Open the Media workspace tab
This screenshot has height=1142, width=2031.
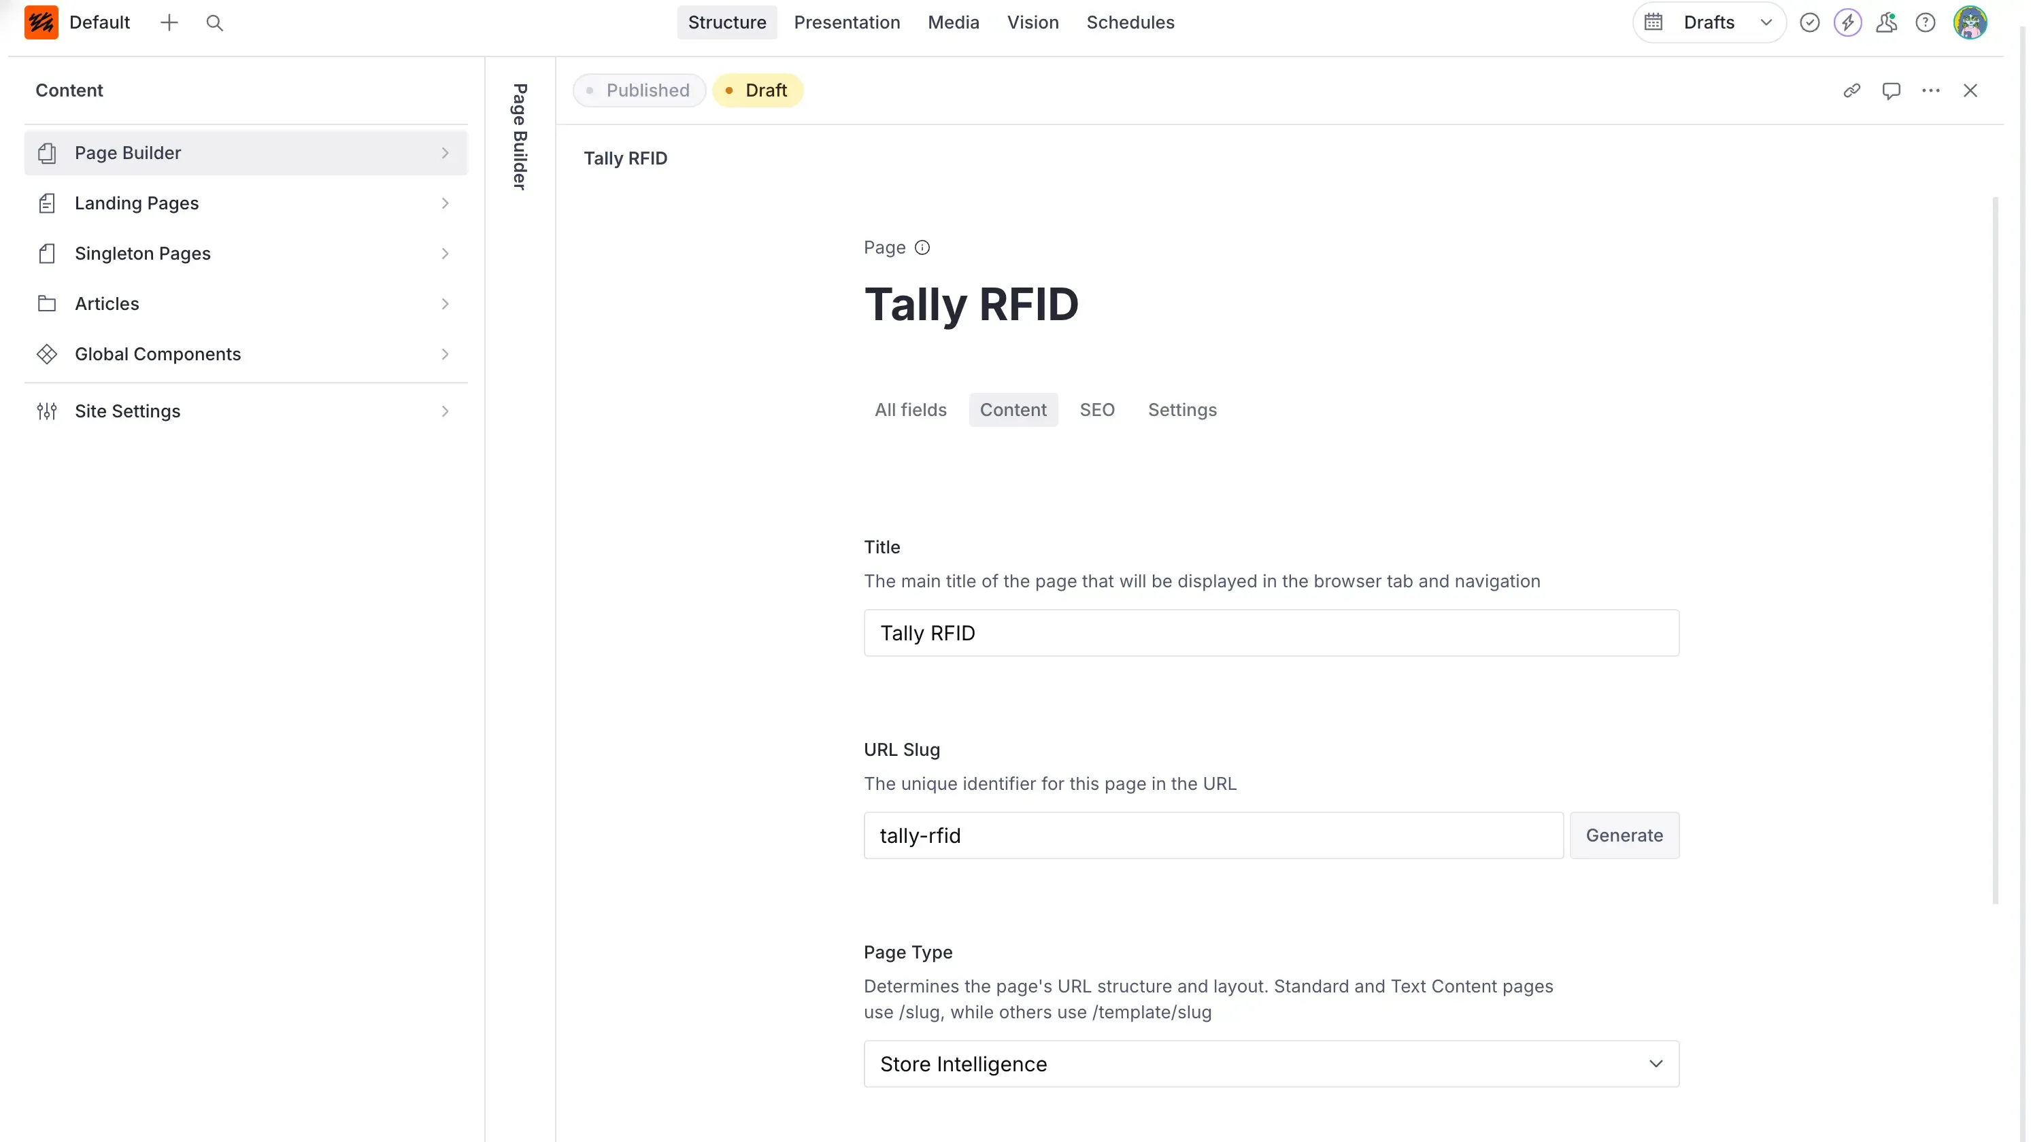click(953, 22)
